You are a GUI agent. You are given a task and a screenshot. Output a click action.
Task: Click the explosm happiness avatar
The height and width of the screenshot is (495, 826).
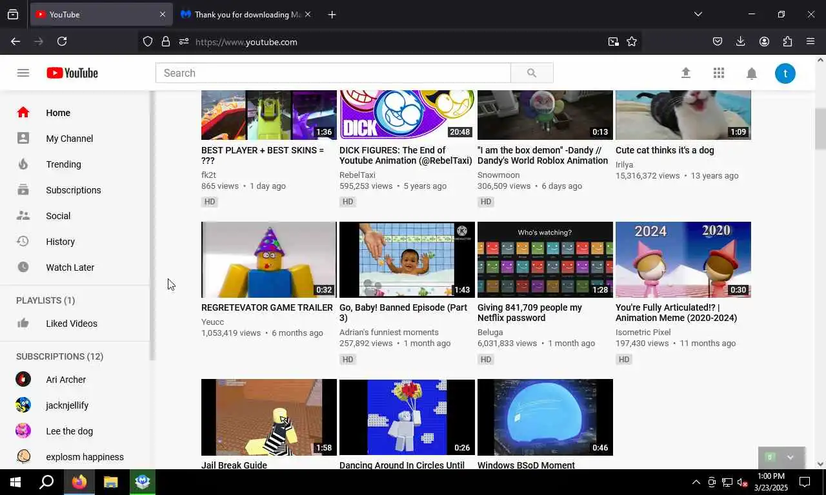(x=23, y=456)
